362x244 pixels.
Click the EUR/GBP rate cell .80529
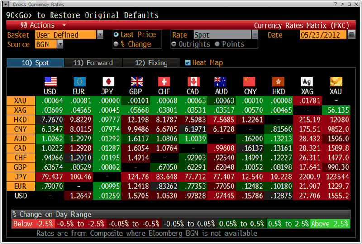79,167
